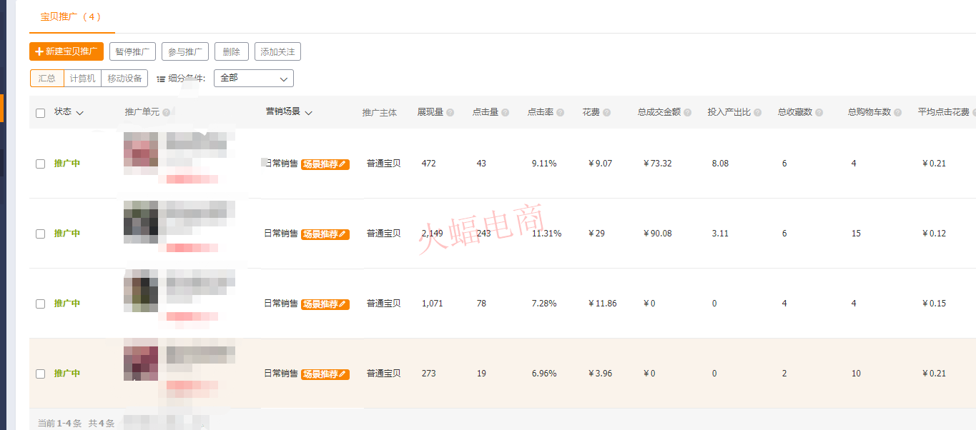This screenshot has width=976, height=430.
Task: Click help icon beside 点击量 column
Action: click(x=506, y=113)
